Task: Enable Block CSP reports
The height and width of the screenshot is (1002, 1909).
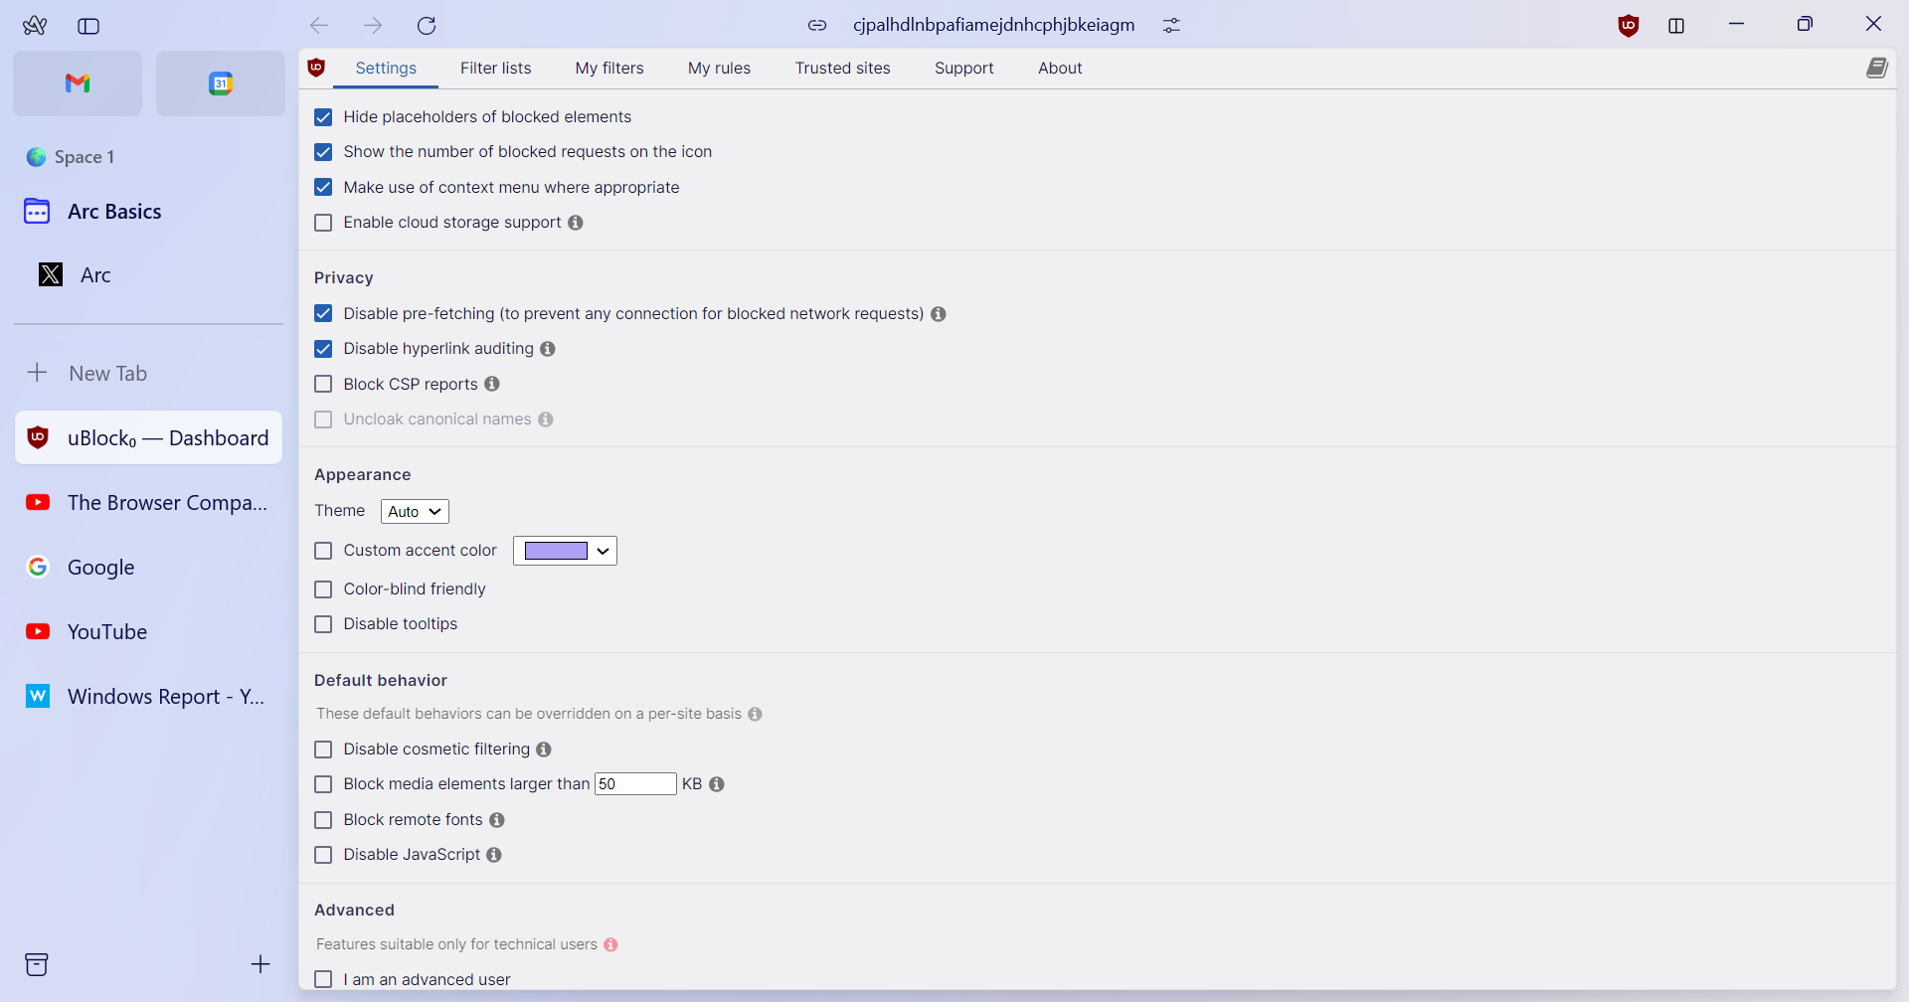Action: click(x=323, y=384)
